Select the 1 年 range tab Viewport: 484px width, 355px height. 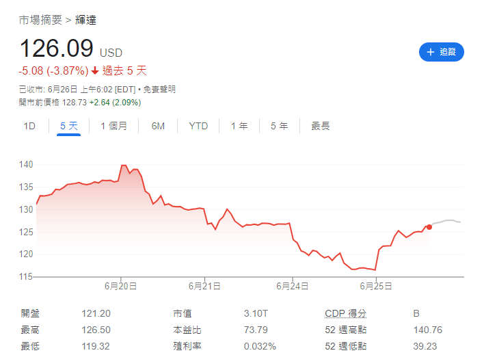(239, 126)
